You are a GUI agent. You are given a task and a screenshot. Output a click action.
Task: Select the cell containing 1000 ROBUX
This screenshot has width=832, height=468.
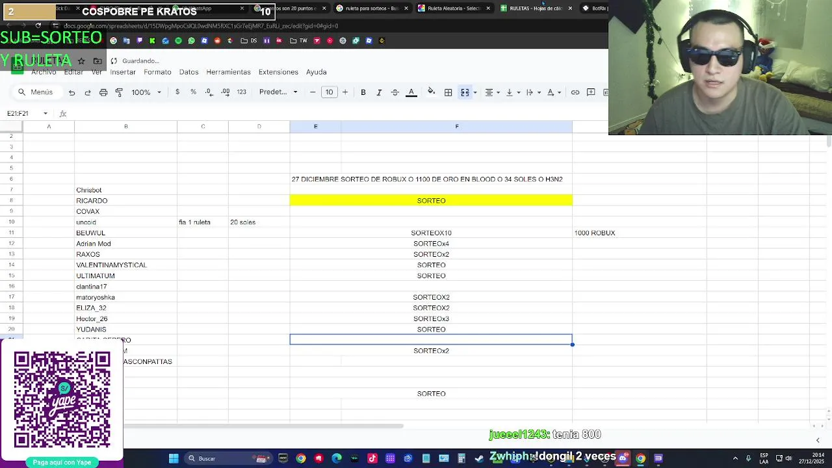click(640, 233)
